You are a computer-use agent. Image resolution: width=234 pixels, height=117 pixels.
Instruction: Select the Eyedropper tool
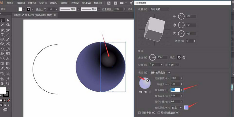(2, 68)
